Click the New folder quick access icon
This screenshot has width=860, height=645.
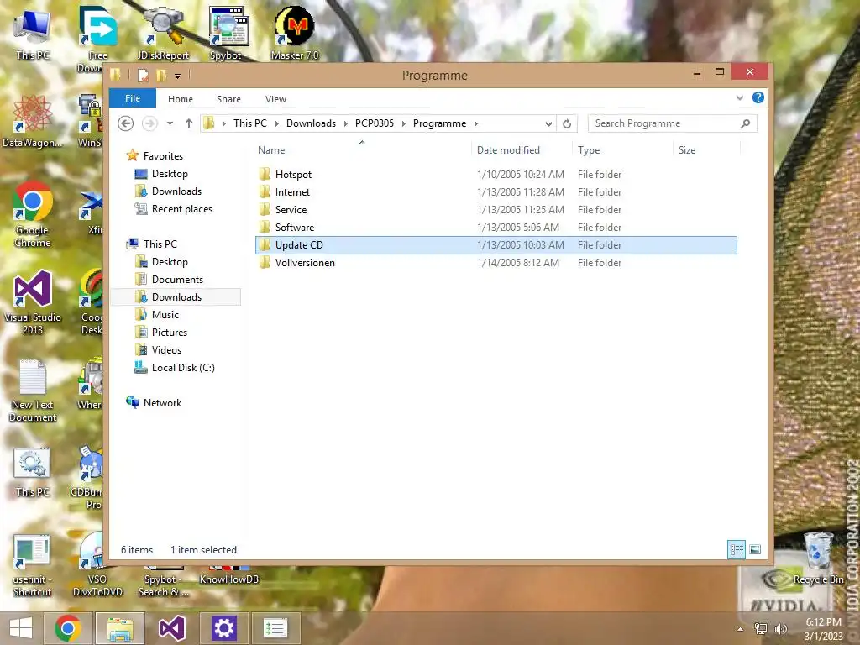161,75
